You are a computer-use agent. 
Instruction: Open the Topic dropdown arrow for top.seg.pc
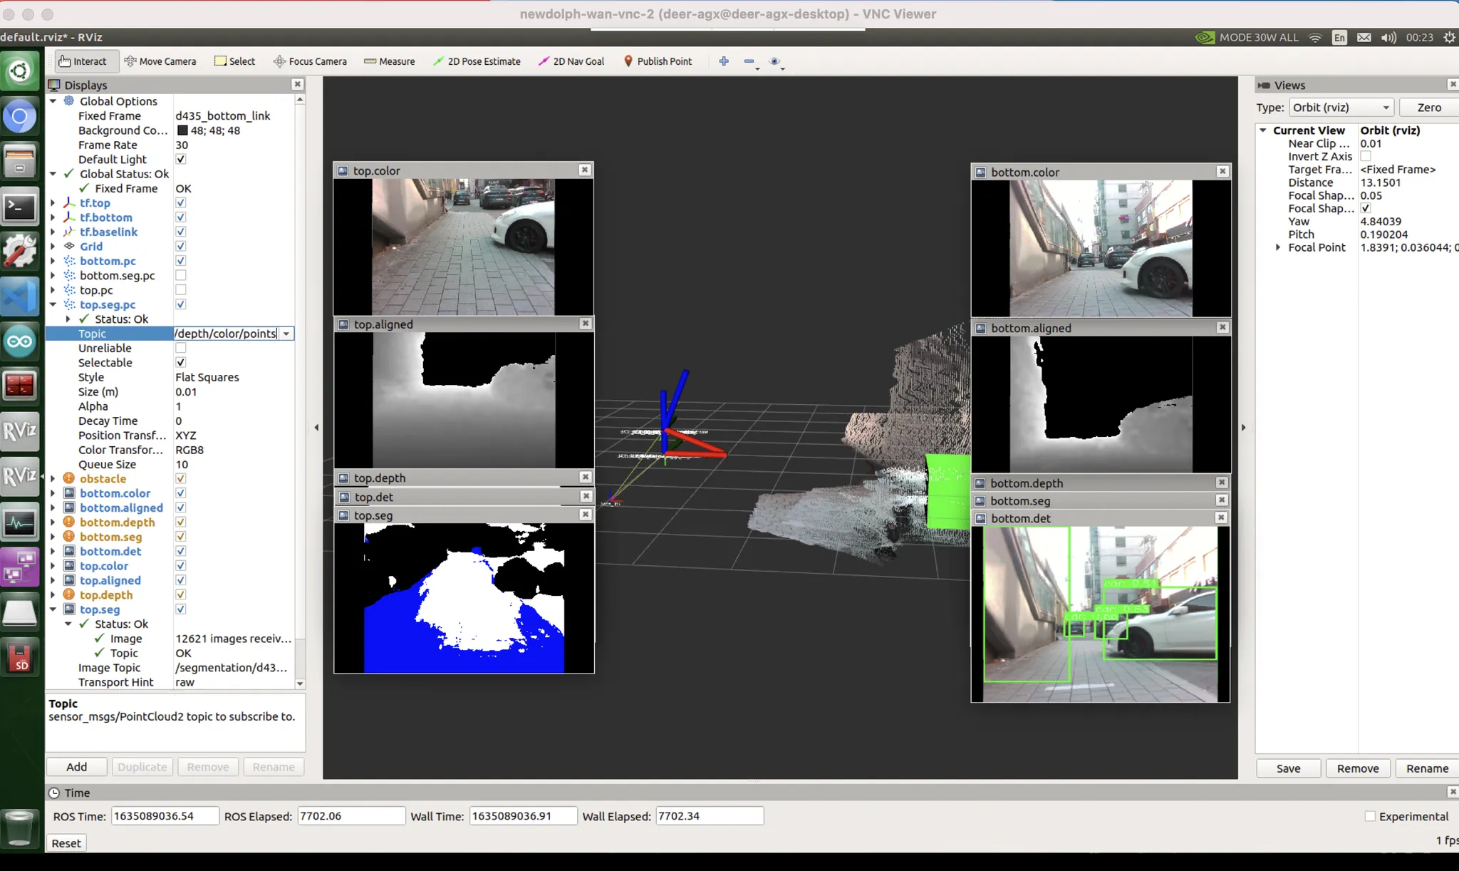click(286, 334)
